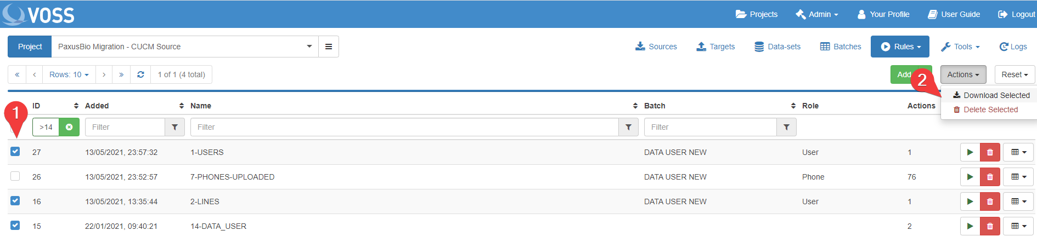Go to the first page of results
1037x242 pixels.
(x=17, y=74)
